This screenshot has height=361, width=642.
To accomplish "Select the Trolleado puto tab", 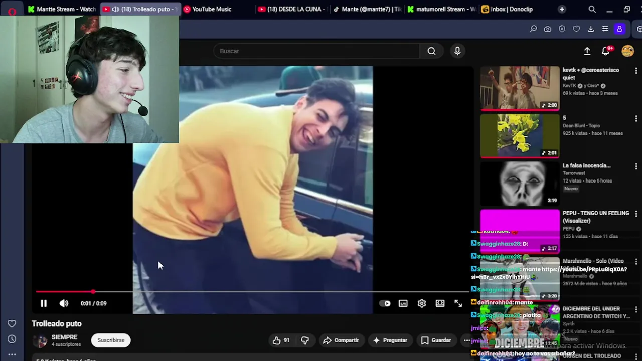I will click(139, 9).
